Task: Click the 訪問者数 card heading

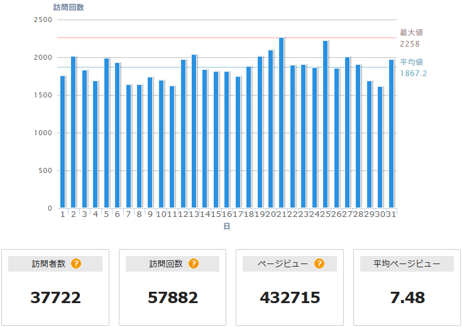Action: pos(48,263)
